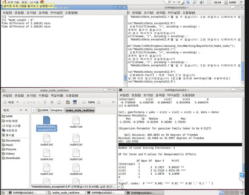Open Pictures in the sidebar
The width and height of the screenshot is (249, 195).
point(9,149)
